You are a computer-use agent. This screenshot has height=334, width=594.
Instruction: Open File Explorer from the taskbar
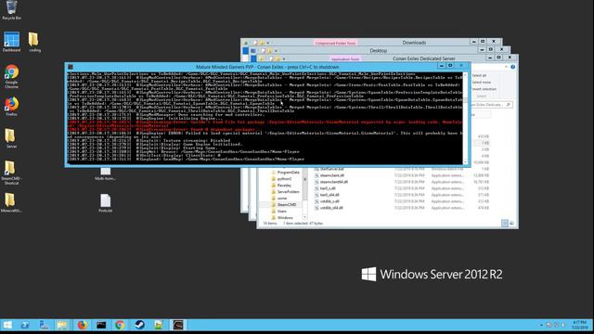(x=63, y=325)
